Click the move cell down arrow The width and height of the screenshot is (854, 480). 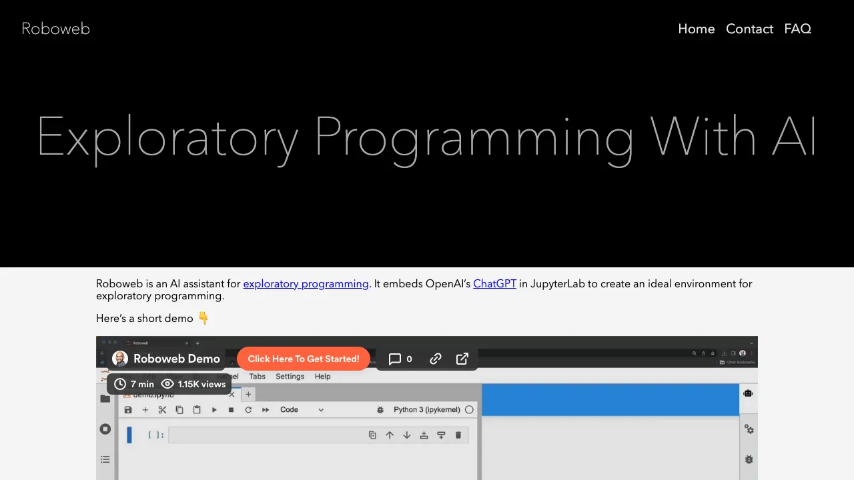(x=406, y=435)
